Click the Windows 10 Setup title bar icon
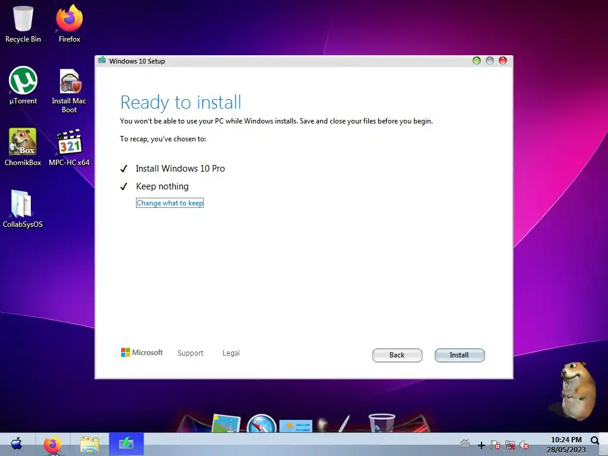The height and width of the screenshot is (456, 608). [102, 60]
